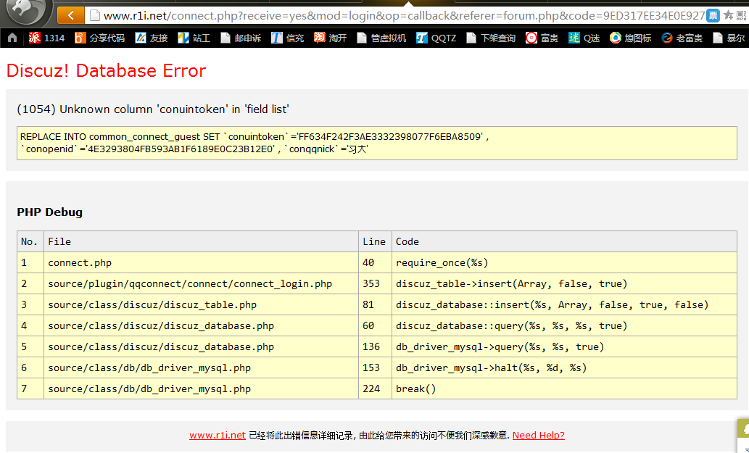
Task: Open the 老富贵 bookmark
Action: 682,38
